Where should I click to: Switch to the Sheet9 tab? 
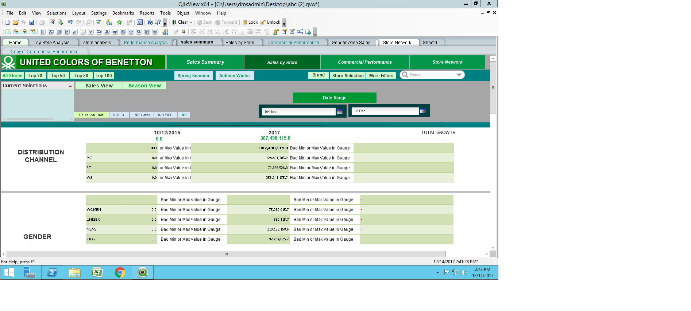[430, 43]
